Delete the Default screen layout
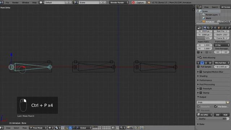 point(70,3)
